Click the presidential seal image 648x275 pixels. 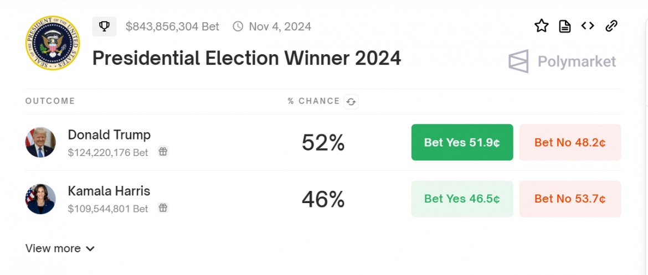[x=53, y=43]
